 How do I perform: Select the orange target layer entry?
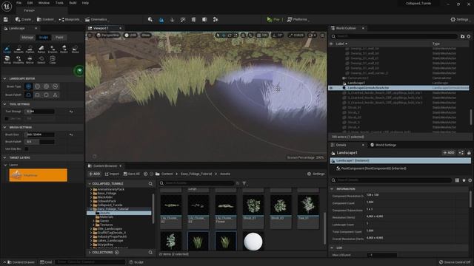[38, 175]
